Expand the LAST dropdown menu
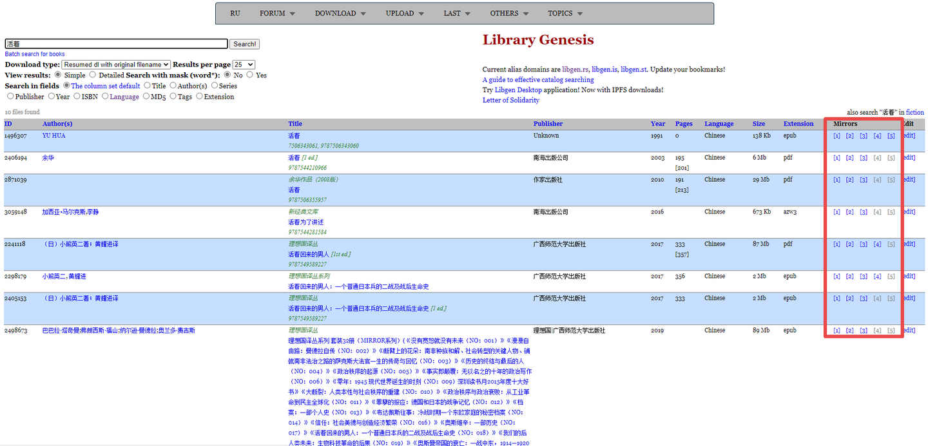 click(x=456, y=14)
